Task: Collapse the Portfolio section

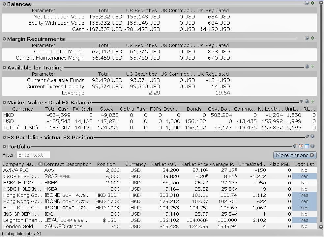Action: (4, 146)
